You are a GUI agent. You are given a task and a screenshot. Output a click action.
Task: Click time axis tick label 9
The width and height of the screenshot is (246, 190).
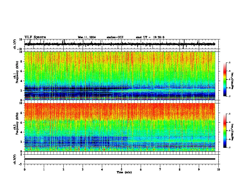(199, 170)
